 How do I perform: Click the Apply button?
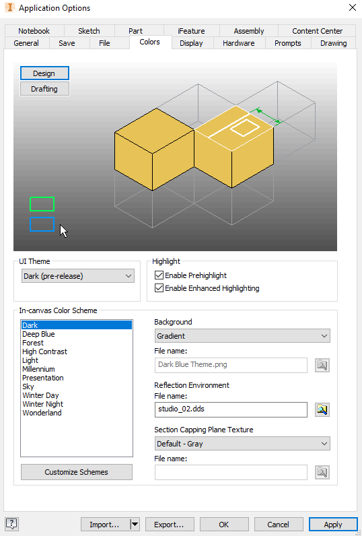click(x=333, y=524)
